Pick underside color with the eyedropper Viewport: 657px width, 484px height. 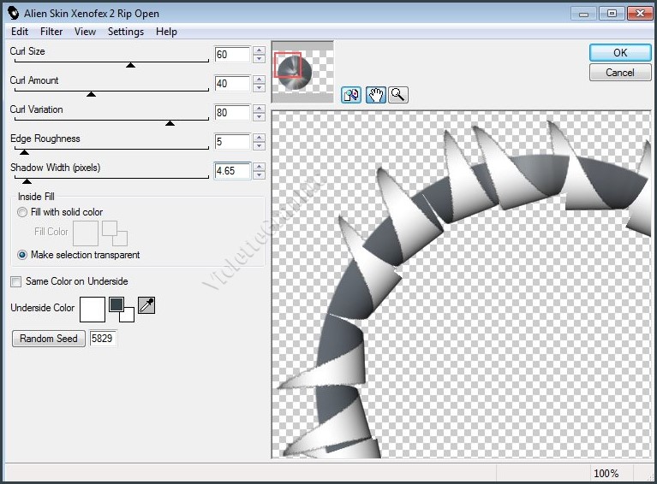[146, 305]
